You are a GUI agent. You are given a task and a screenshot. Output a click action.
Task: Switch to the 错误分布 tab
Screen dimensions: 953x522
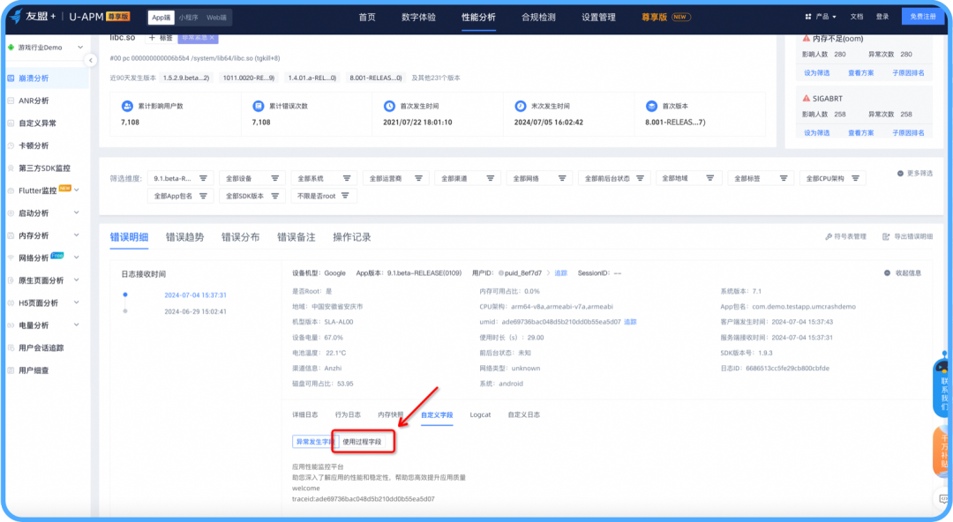click(x=241, y=237)
